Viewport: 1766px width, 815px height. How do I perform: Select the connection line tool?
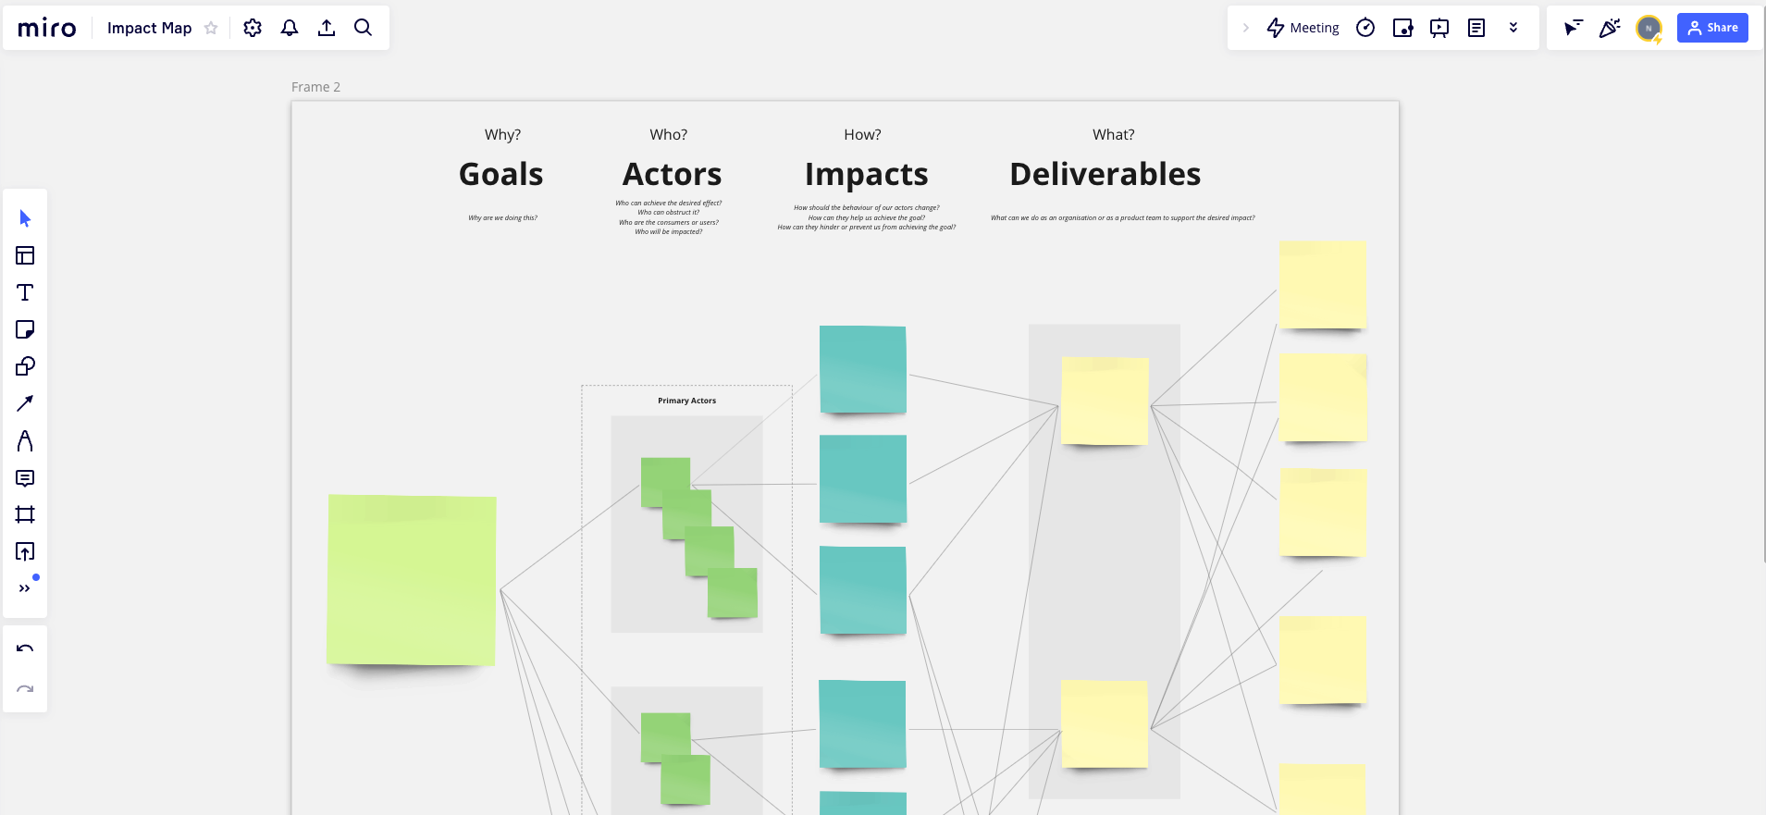[x=25, y=403]
